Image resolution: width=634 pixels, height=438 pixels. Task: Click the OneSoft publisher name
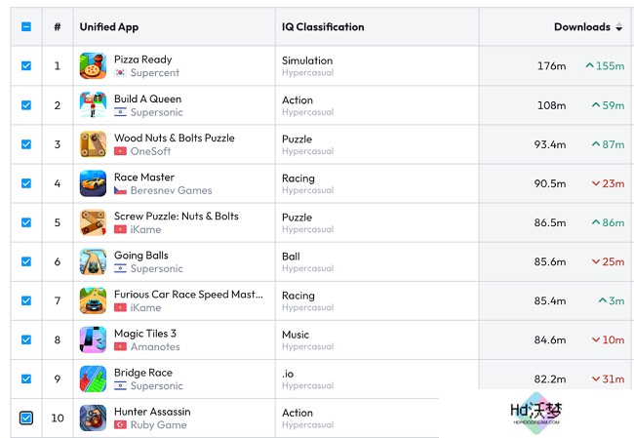click(150, 151)
